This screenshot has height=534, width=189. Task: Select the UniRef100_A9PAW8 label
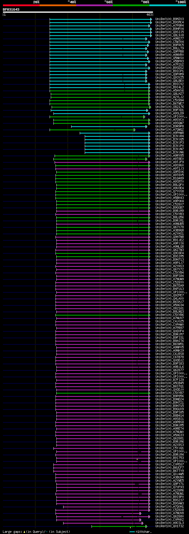170,133
